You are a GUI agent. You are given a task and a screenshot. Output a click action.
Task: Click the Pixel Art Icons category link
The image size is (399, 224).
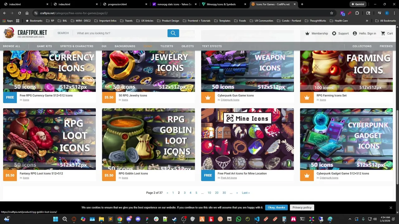pyautogui.click(x=229, y=178)
